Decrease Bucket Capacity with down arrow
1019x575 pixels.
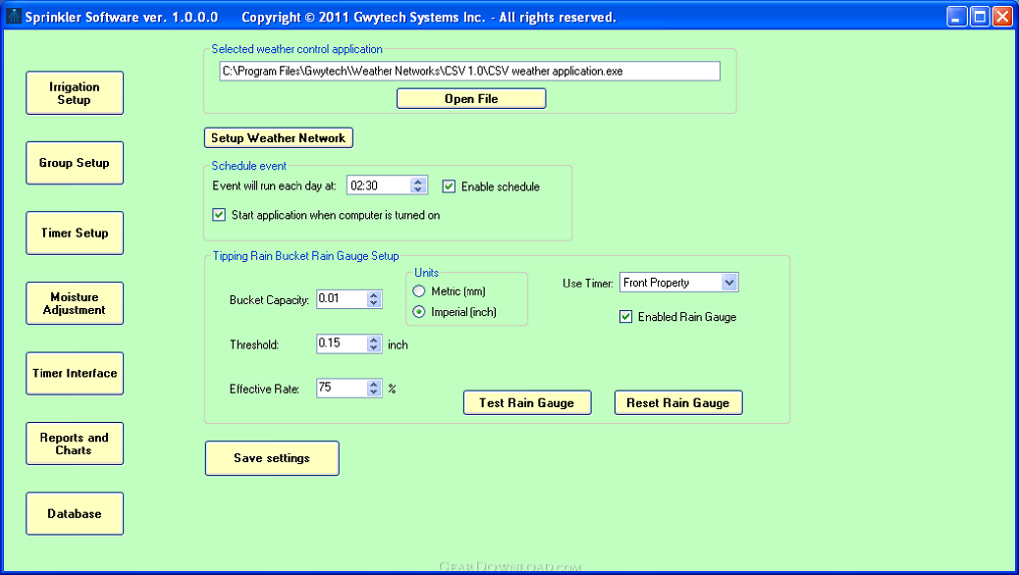(374, 303)
